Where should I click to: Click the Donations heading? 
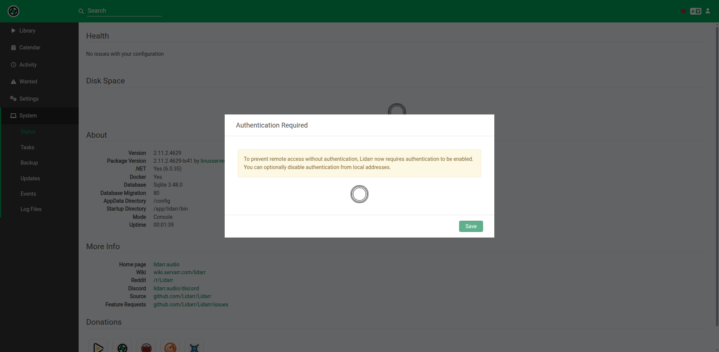tap(104, 322)
